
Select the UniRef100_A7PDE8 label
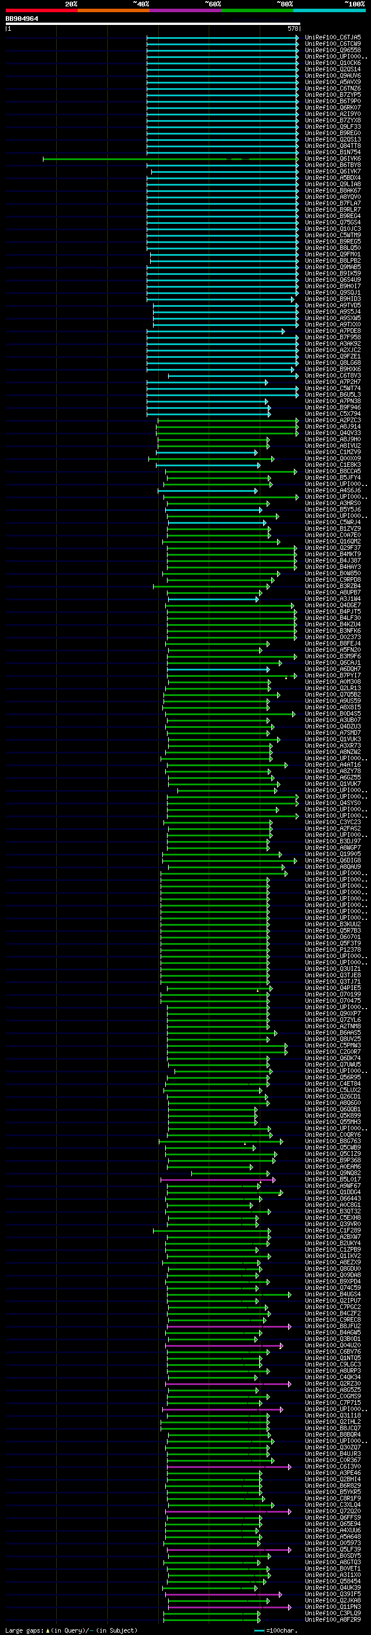coord(333,331)
